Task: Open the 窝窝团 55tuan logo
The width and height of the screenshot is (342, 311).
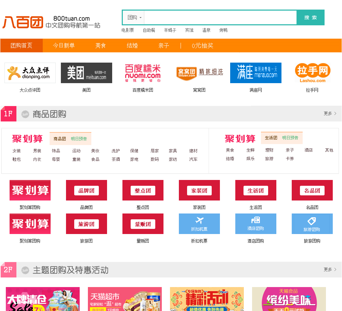Action: 199,73
